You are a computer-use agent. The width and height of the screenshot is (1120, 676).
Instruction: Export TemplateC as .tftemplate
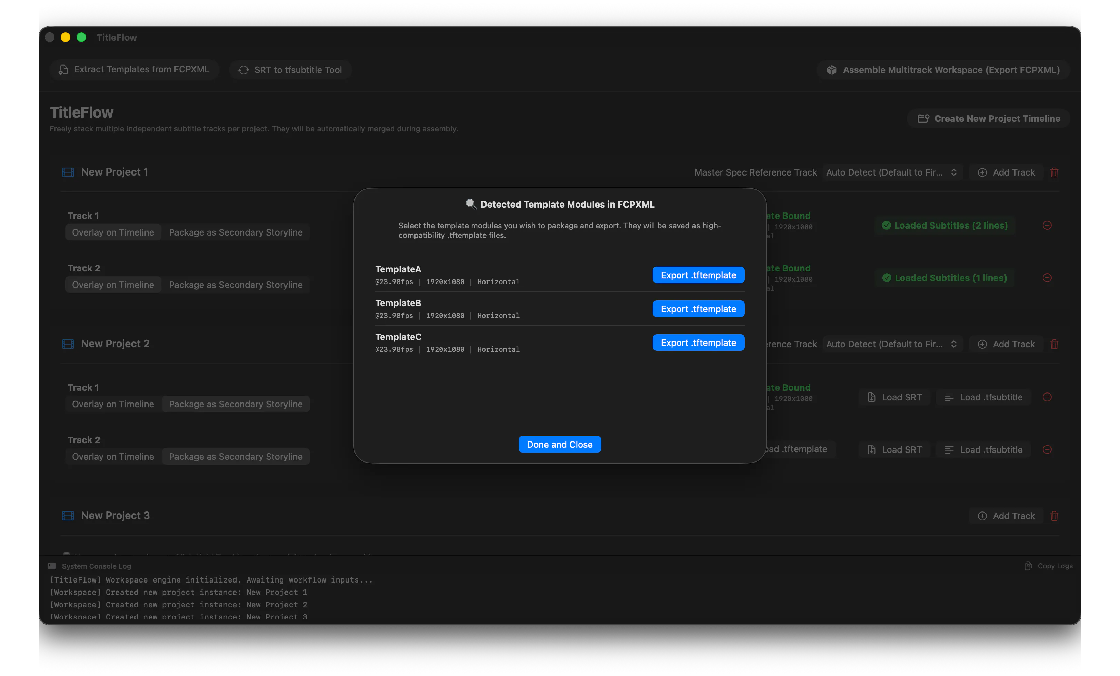pyautogui.click(x=698, y=343)
